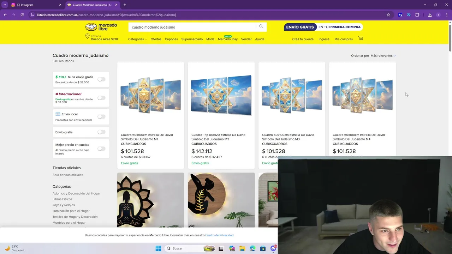Viewport: 452px width, 254px height.
Task: Bookmark page with star icon
Action: 388,15
